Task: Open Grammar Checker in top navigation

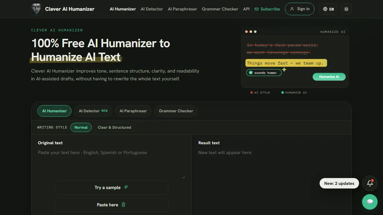Action: click(x=220, y=9)
